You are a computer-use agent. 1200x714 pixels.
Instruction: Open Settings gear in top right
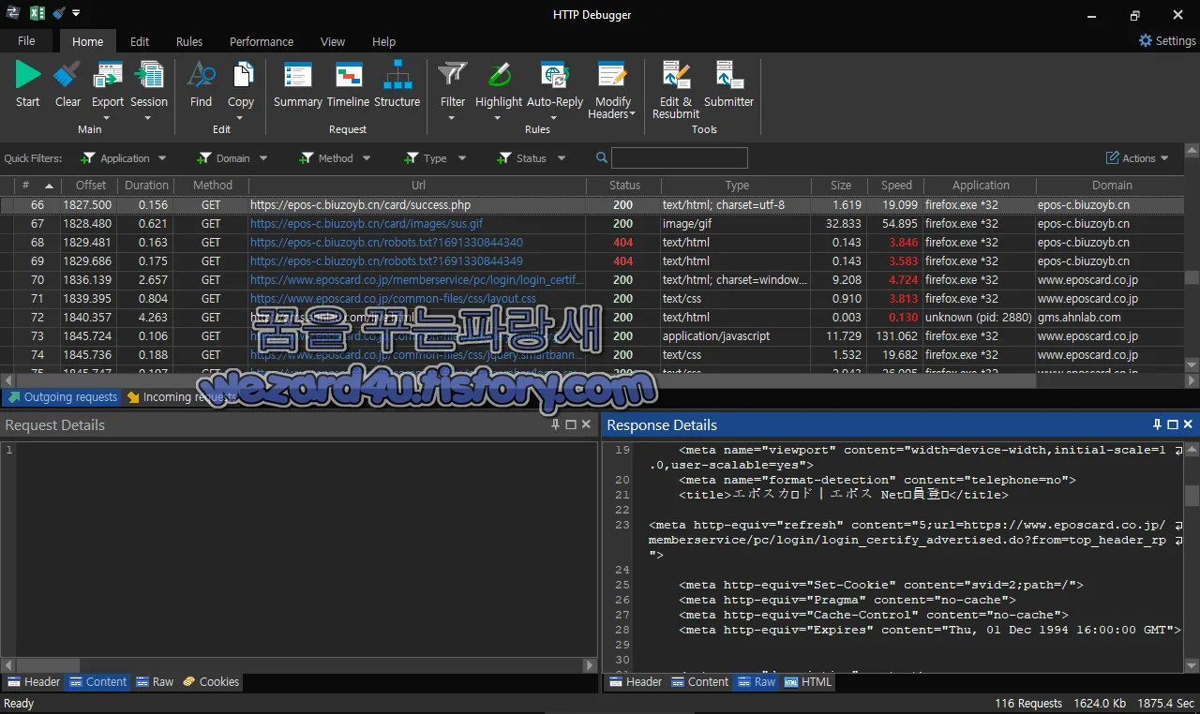point(1146,40)
